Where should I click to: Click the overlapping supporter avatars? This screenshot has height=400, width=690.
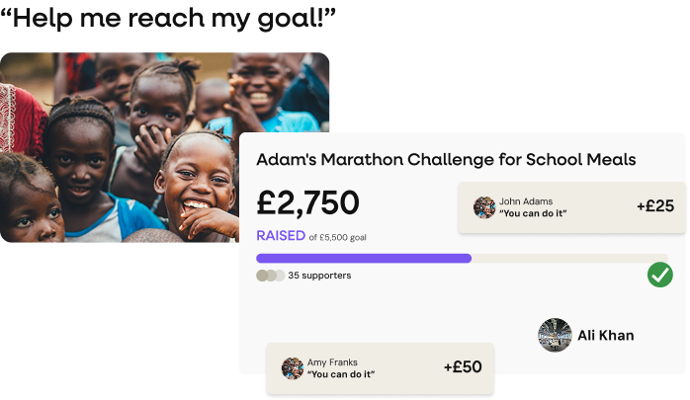(270, 276)
